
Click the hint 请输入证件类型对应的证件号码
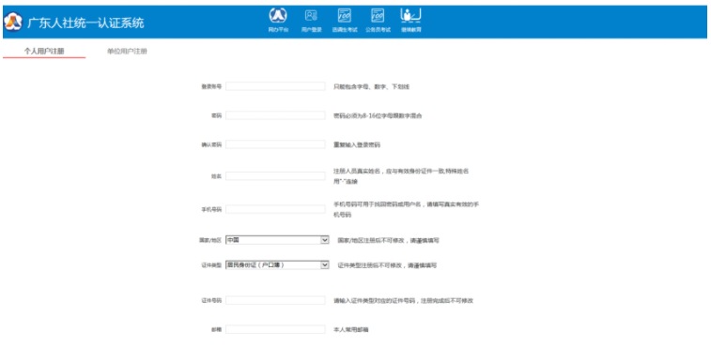click(404, 301)
